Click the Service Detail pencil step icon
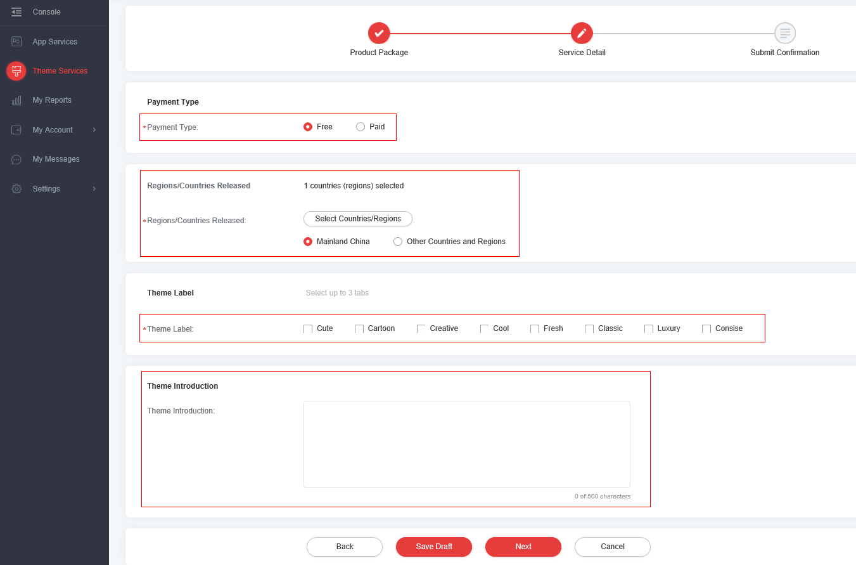Image resolution: width=856 pixels, height=565 pixels. coord(582,33)
